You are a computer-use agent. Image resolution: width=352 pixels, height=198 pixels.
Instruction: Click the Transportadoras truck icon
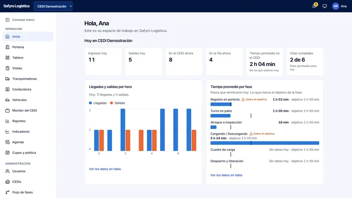7,79
